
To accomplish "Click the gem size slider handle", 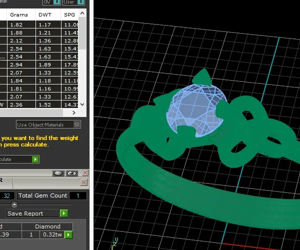I will [14, 204].
